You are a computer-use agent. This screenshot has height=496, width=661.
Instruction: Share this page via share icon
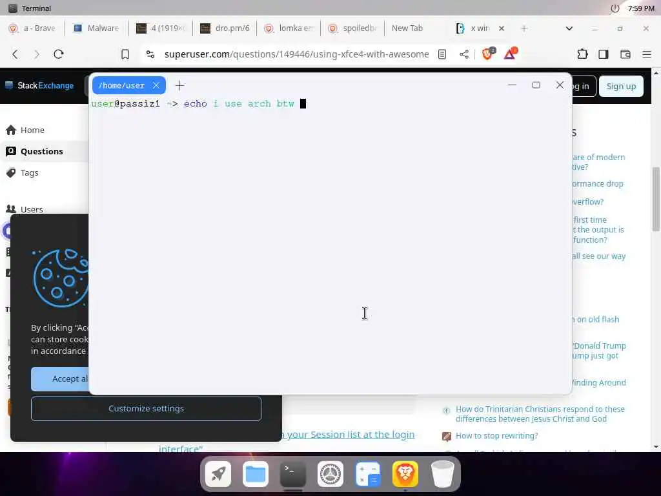463,54
